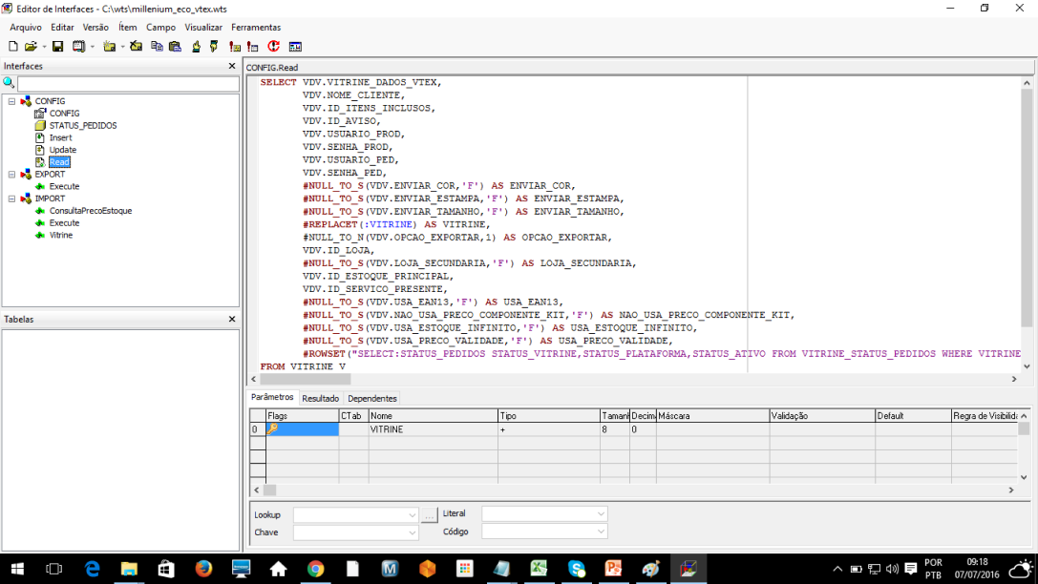Close the Tabelas panel

[x=231, y=319]
